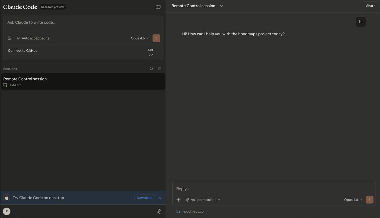Click the 4:33 pm session timestamp
380x218 pixels.
pos(16,85)
